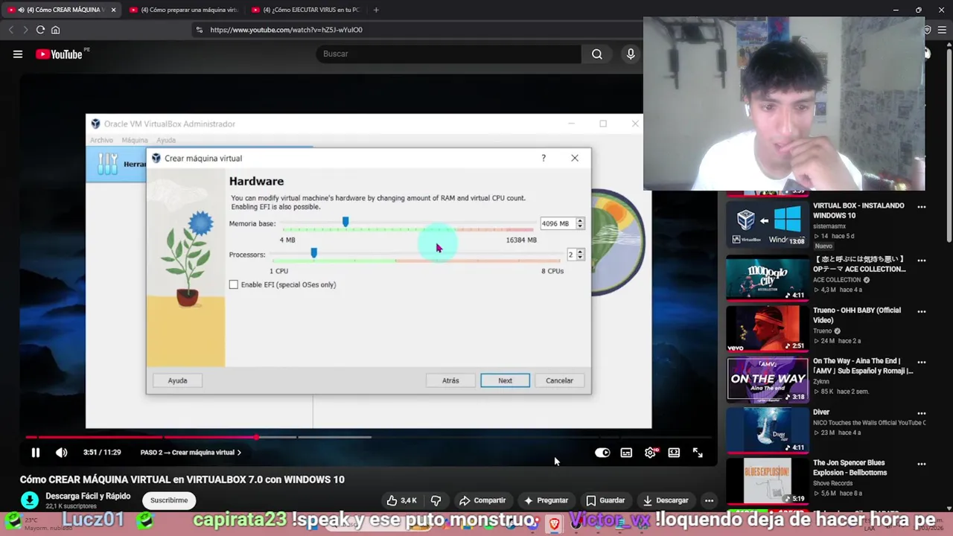Enable EFI (special OSes only) checkbox
The image size is (953, 536).
pyautogui.click(x=234, y=284)
